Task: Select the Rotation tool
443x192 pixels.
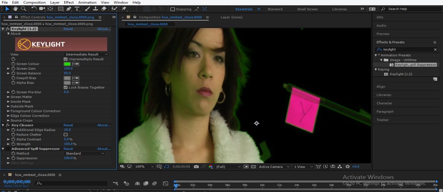Action: point(34,9)
